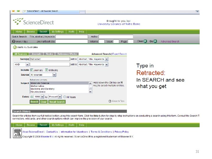Screen dimensions: 212x159
Task: Click the Search Tips help icon below the form
Action: click(x=110, y=101)
